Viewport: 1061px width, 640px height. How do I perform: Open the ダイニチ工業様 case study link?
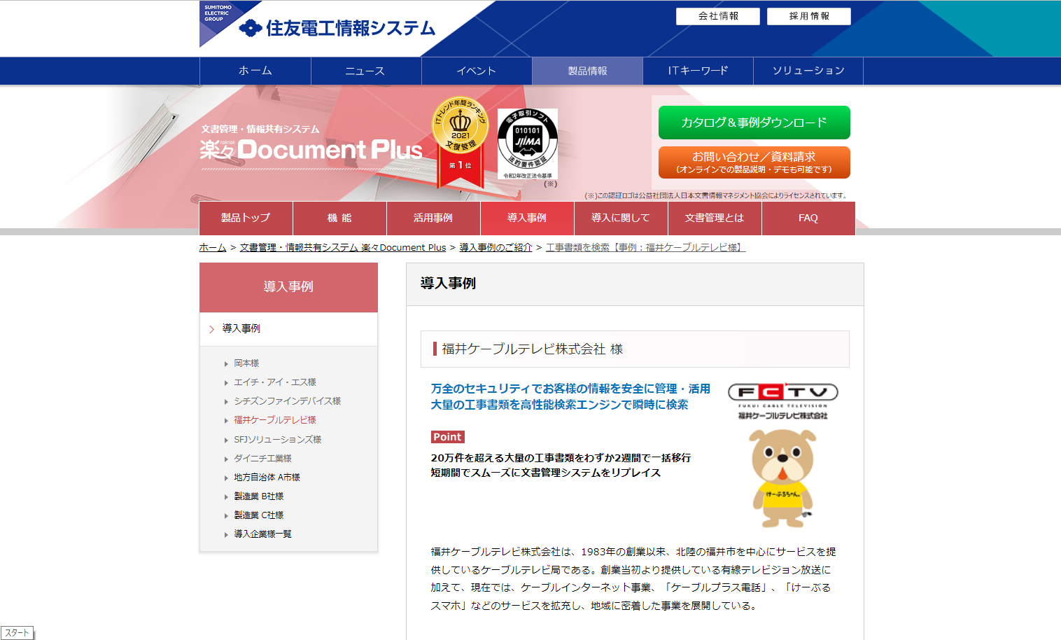coord(262,458)
